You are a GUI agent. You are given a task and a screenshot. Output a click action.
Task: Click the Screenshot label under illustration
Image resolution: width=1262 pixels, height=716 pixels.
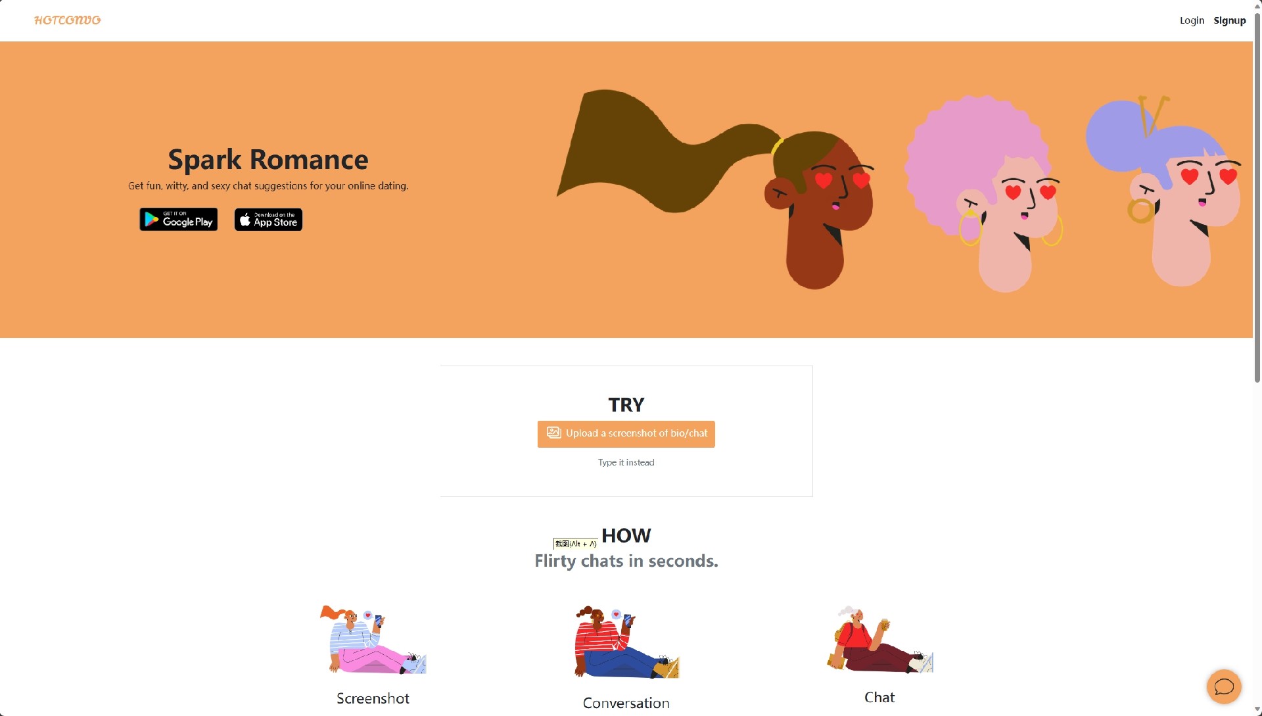(373, 698)
